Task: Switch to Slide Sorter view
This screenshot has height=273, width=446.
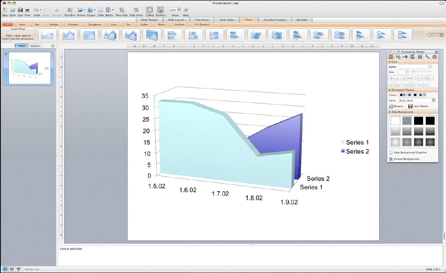Action: pos(12,269)
